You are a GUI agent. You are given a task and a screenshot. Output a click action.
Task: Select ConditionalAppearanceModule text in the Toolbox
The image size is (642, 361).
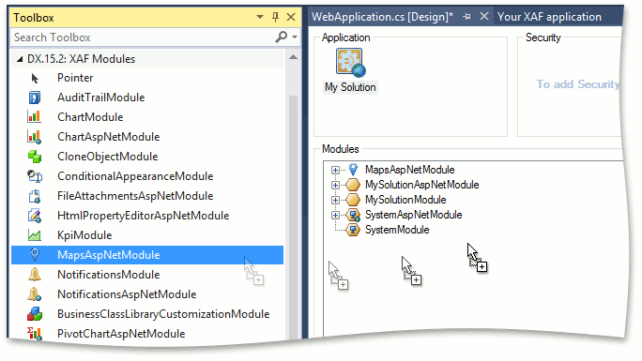135,176
